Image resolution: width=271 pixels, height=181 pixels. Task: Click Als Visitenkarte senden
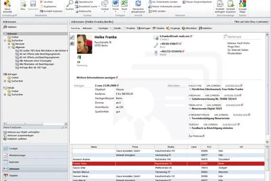point(163,2)
